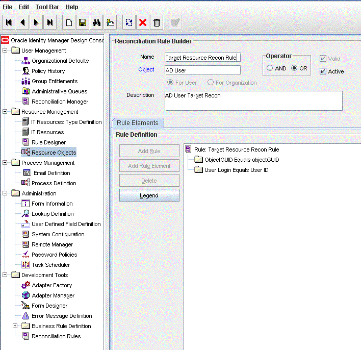Open the Help menu
Screen dimensions: 361x350
pos(71,7)
